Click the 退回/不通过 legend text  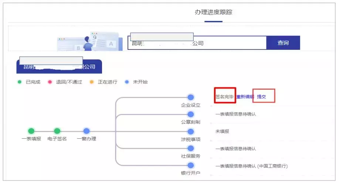pyautogui.click(x=69, y=82)
